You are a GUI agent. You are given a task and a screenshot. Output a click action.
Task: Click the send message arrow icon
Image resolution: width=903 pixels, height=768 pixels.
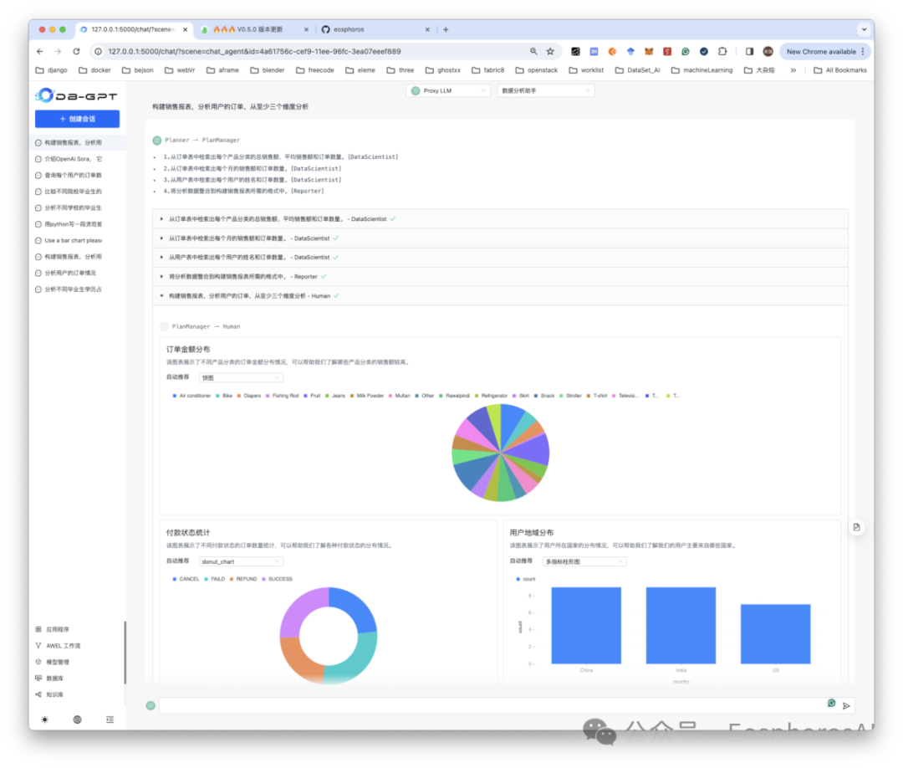click(846, 706)
